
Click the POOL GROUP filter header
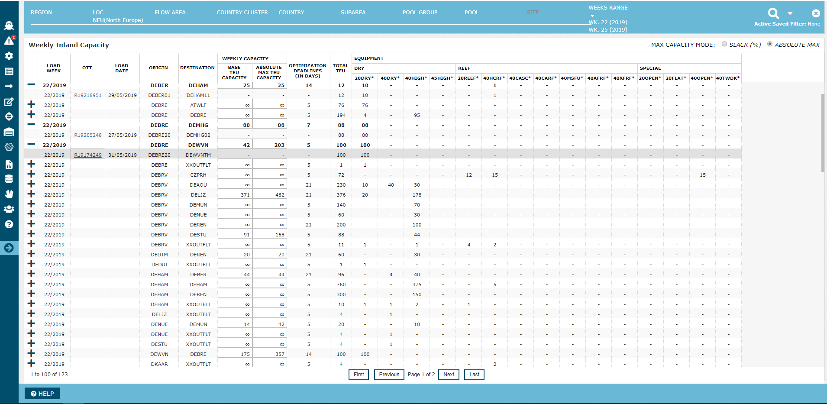point(420,13)
